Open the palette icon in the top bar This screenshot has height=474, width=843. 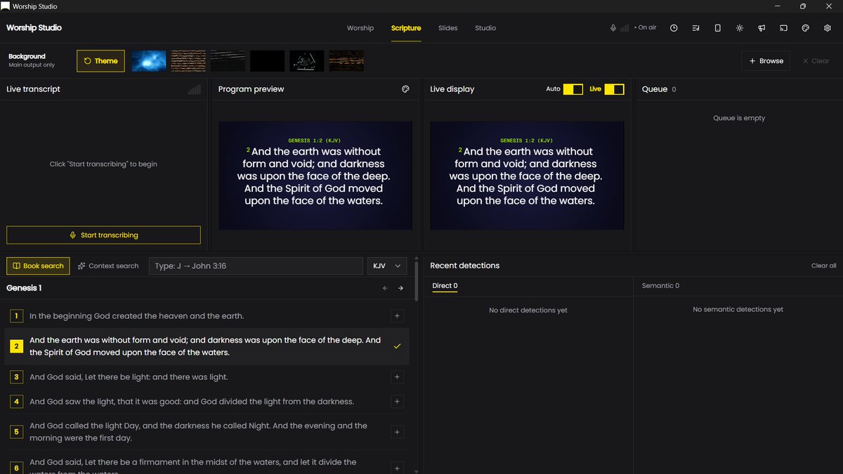point(806,28)
